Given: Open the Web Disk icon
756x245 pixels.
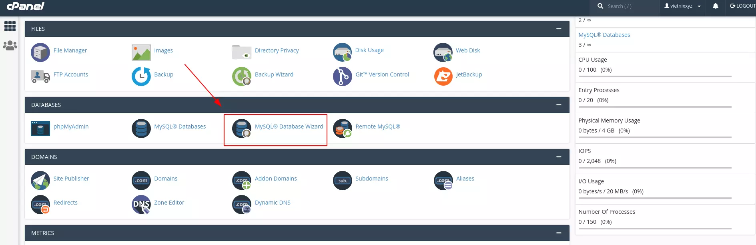Looking at the screenshot, I should pyautogui.click(x=443, y=52).
